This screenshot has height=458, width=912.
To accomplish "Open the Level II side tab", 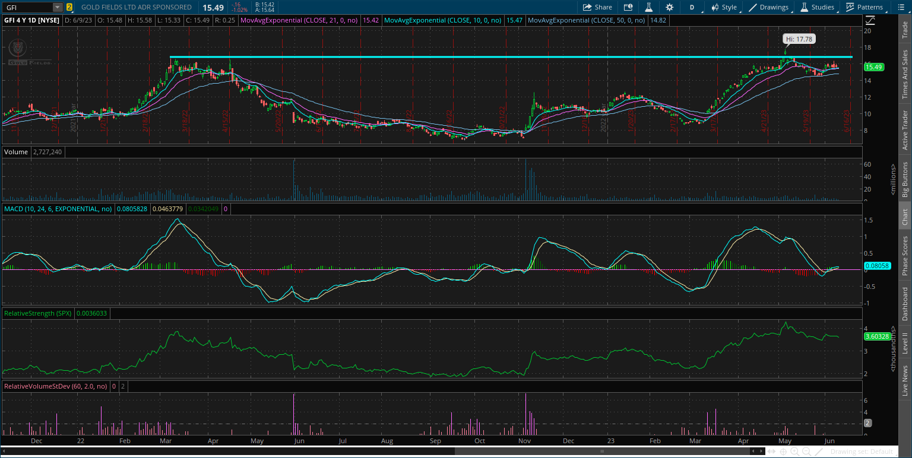I will click(904, 343).
